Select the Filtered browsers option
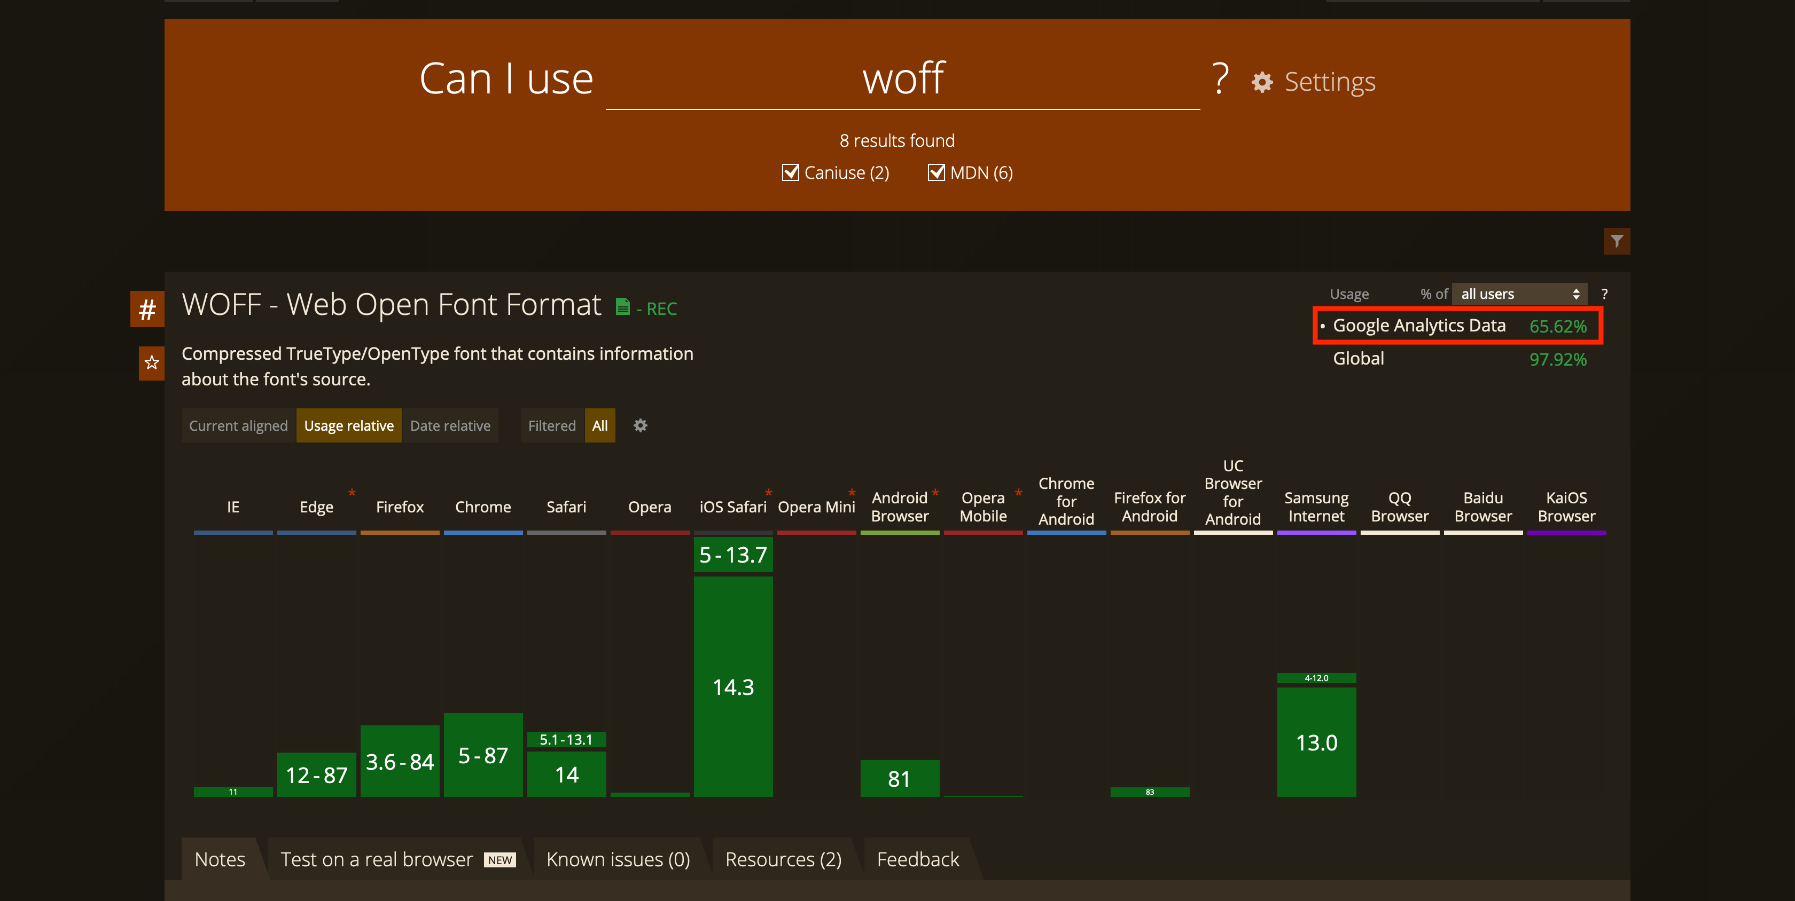This screenshot has height=901, width=1795. click(x=551, y=425)
